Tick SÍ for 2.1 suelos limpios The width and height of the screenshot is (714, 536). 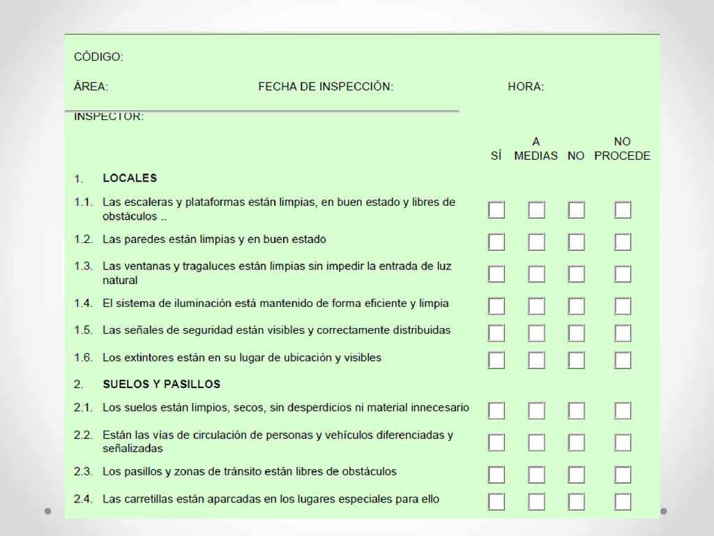coord(496,410)
